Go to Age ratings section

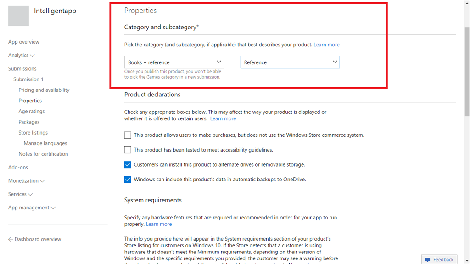(32, 111)
